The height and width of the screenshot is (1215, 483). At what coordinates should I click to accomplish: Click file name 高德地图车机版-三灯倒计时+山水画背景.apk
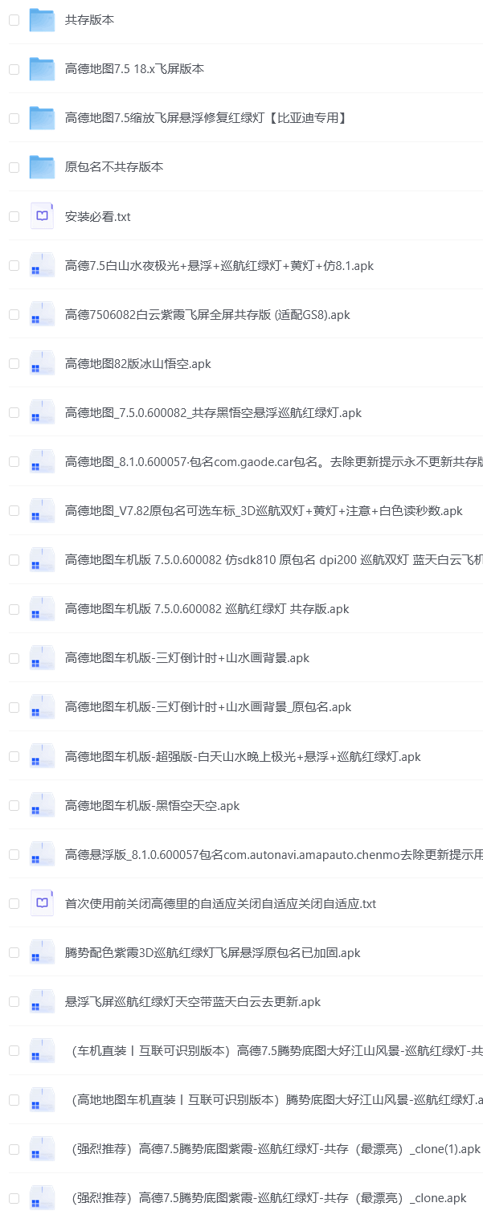click(186, 658)
